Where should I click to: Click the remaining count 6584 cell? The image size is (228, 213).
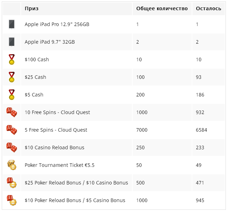point(209,130)
